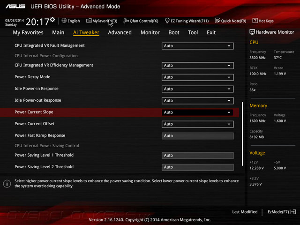The height and width of the screenshot is (225, 300).
Task: Click the 08/03/2014 date text
Action: pos(15,20)
